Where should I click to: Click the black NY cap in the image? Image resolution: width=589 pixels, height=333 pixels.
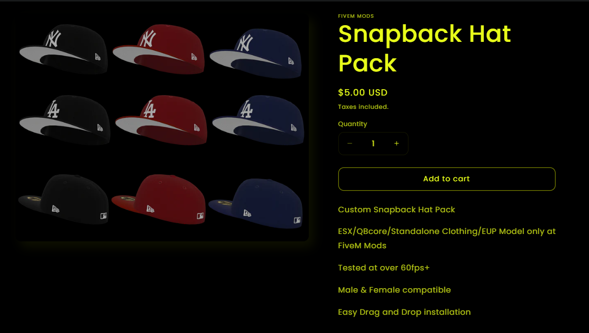(64, 49)
